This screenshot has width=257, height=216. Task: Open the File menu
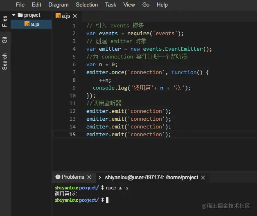pos(20,4)
